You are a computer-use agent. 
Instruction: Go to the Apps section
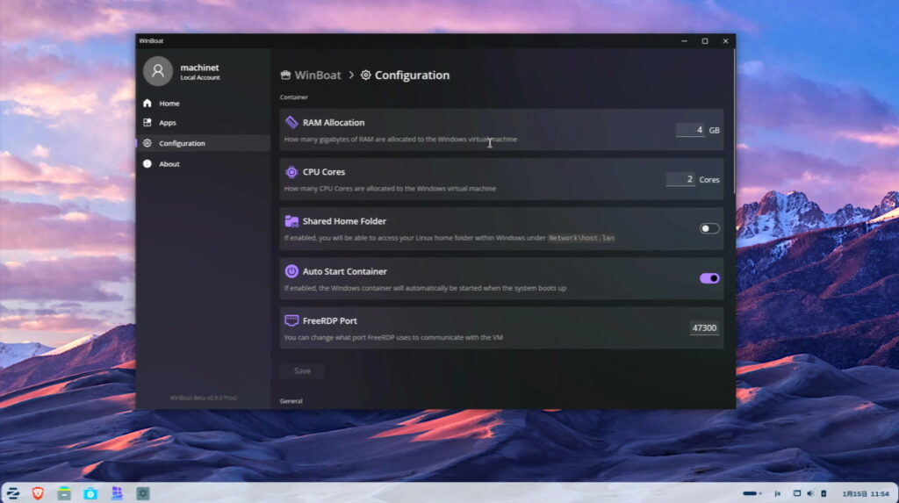(167, 123)
